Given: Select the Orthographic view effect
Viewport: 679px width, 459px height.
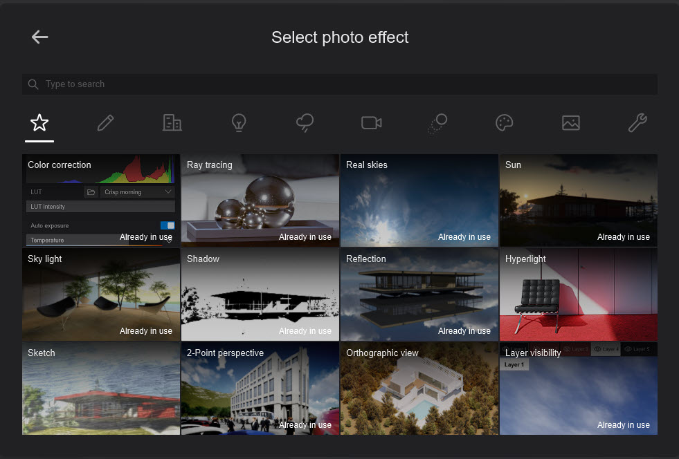Looking at the screenshot, I should [419, 388].
